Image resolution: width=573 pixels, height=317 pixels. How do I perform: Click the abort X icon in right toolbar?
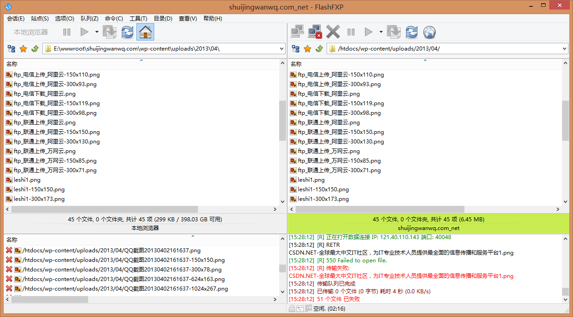pyautogui.click(x=333, y=32)
